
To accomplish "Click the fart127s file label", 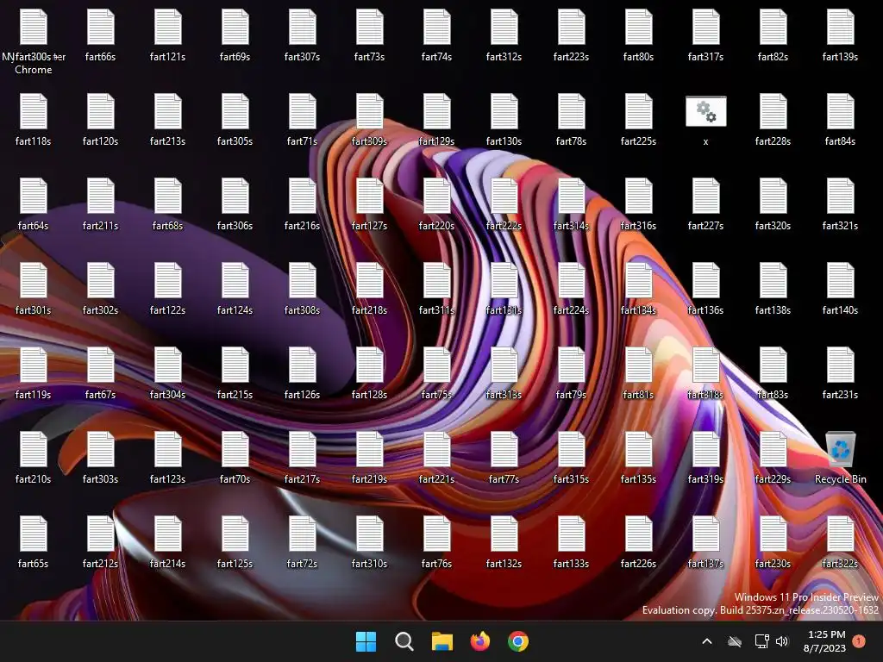I will pos(369,226).
